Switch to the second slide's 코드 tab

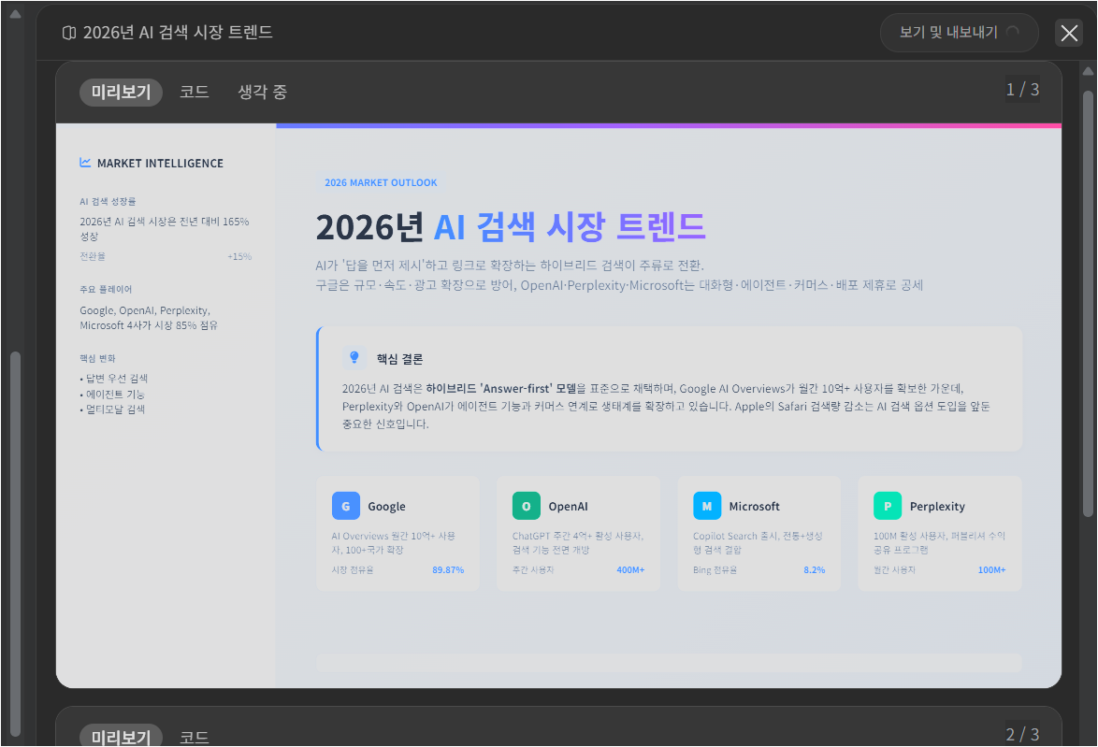point(194,738)
